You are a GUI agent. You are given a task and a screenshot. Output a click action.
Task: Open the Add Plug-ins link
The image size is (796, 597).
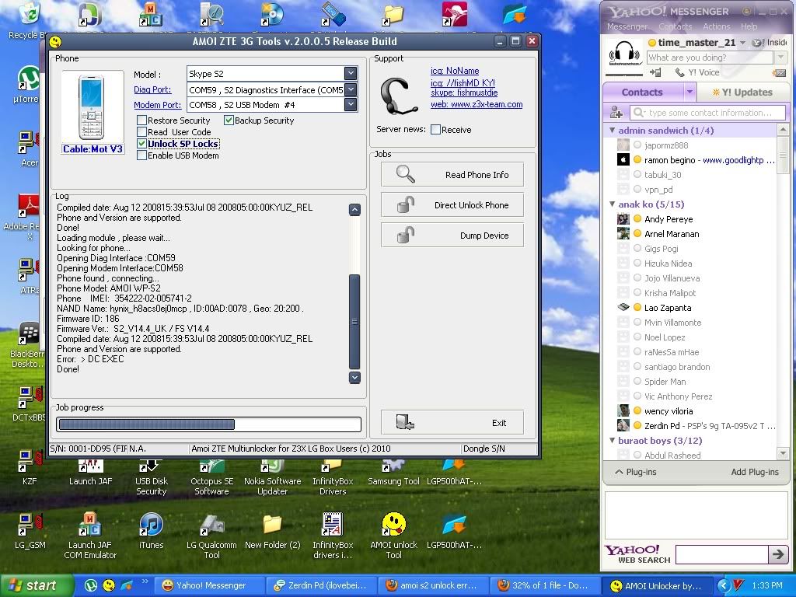point(754,472)
